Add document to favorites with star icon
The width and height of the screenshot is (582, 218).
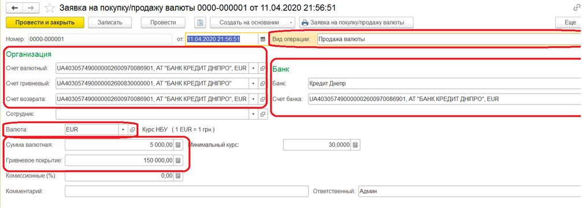(x=49, y=7)
